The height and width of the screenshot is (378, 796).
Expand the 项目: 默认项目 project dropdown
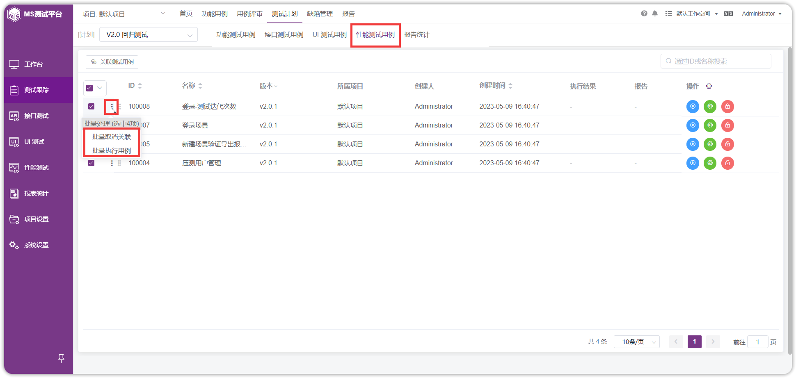124,14
